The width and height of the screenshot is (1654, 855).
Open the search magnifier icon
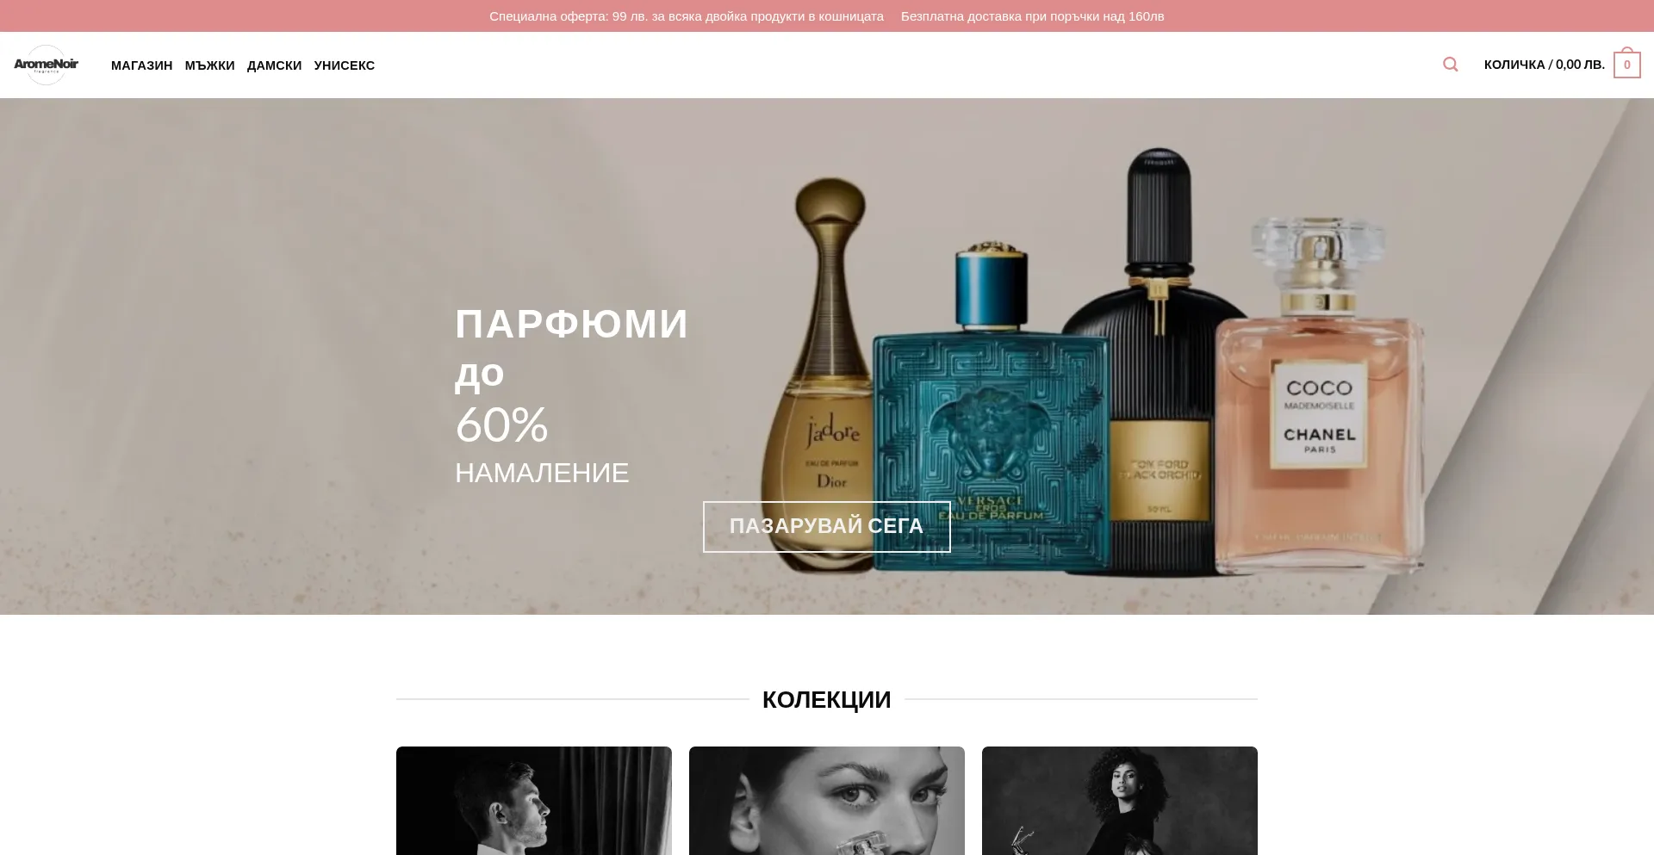[x=1451, y=65]
